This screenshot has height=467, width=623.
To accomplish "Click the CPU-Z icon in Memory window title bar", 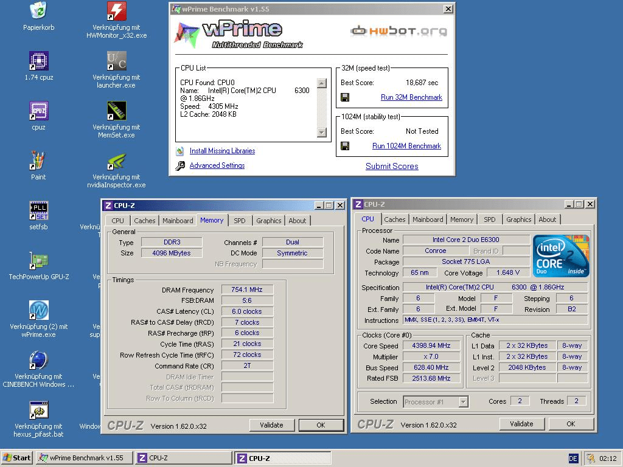I will pos(108,206).
